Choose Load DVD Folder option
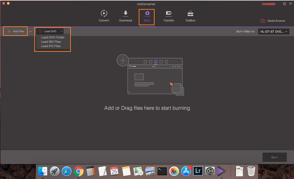This screenshot has height=179, width=294. pyautogui.click(x=53, y=37)
